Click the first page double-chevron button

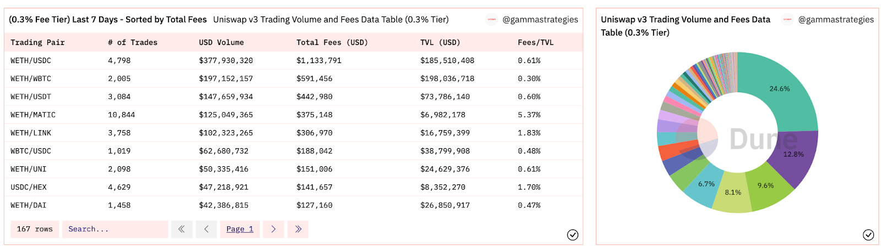[x=181, y=229]
